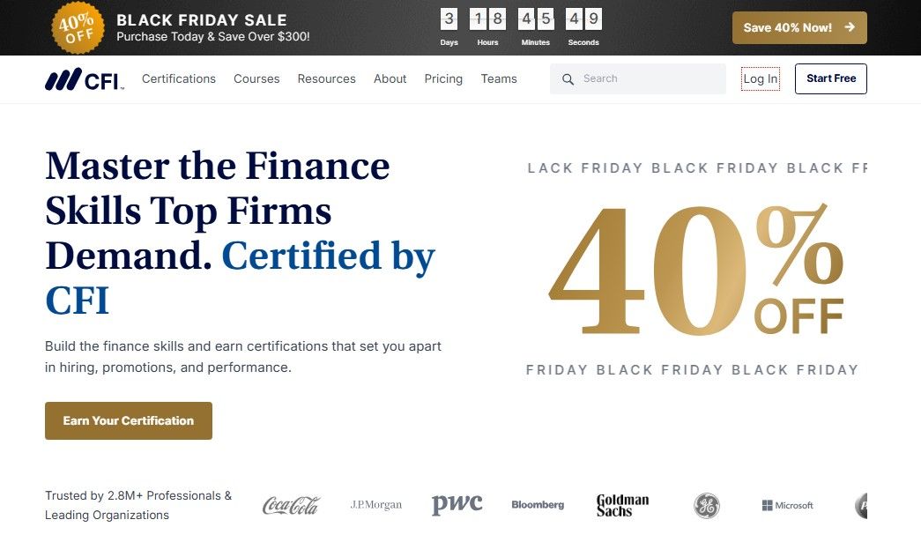Click the 40% OFF badge in the banner
This screenshot has height=542, width=921.
coord(78,27)
